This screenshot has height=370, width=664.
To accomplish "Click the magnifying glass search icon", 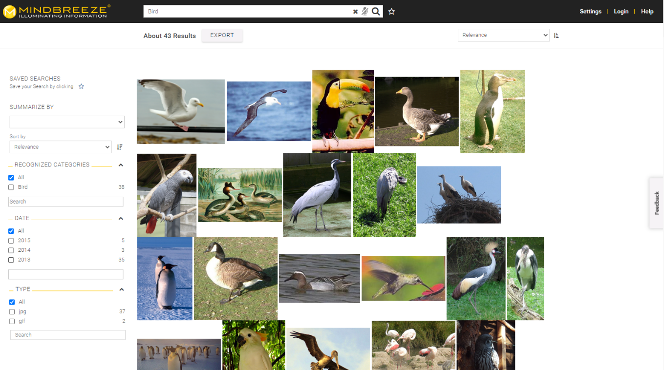I will point(376,12).
